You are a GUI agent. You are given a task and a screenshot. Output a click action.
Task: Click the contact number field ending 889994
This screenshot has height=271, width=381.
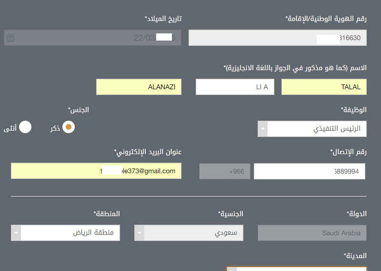[x=310, y=171]
